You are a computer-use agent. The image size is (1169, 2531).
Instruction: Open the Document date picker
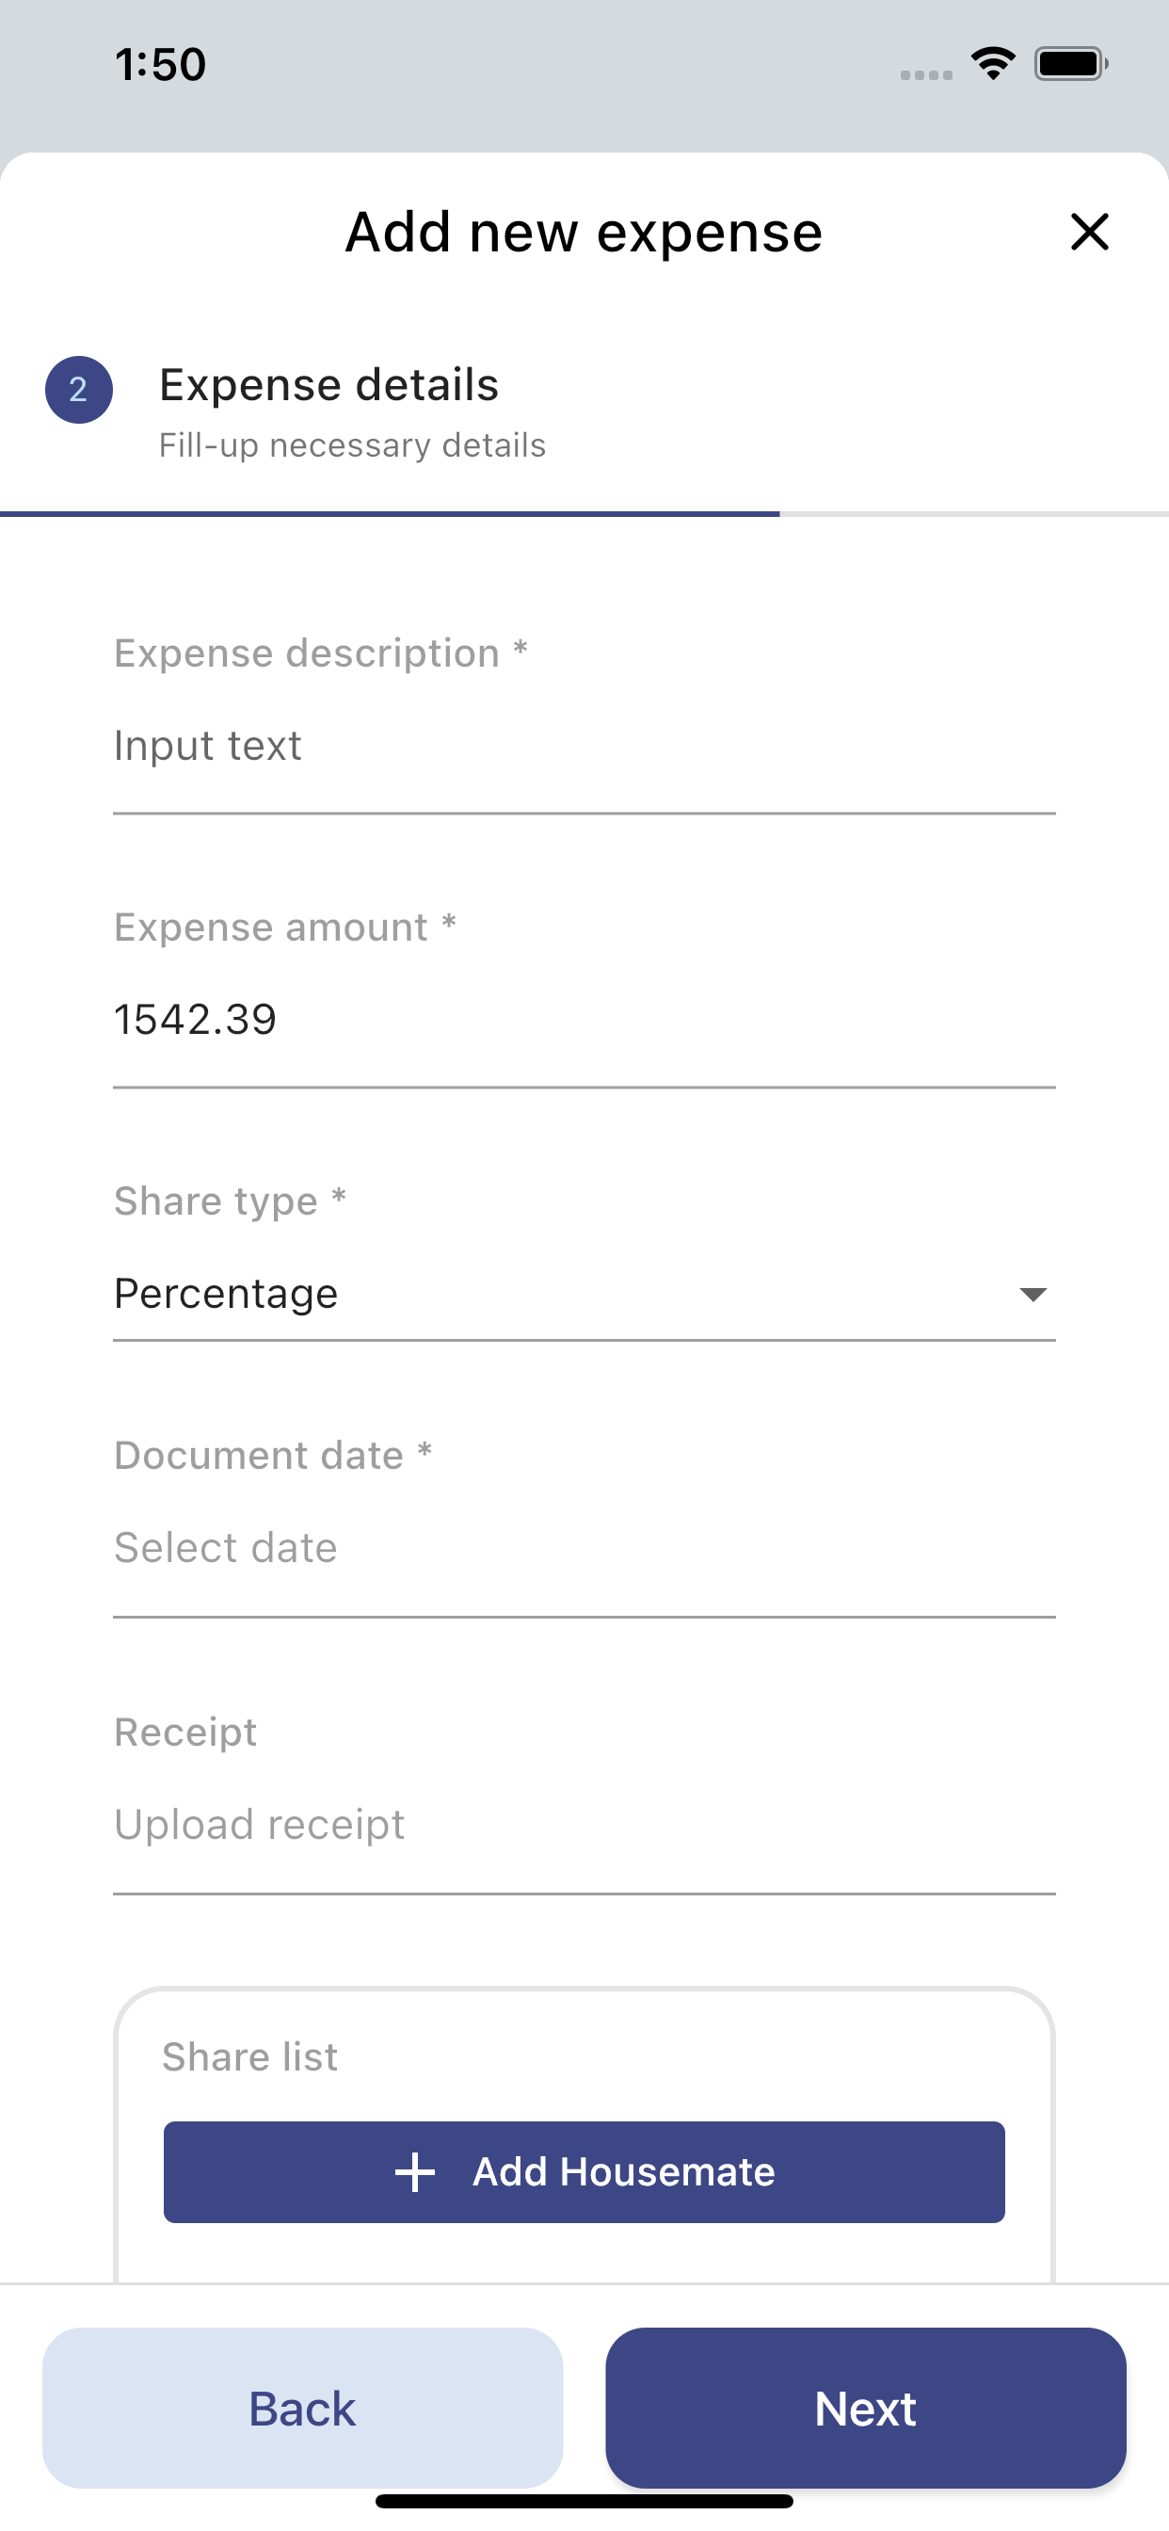(x=584, y=1549)
